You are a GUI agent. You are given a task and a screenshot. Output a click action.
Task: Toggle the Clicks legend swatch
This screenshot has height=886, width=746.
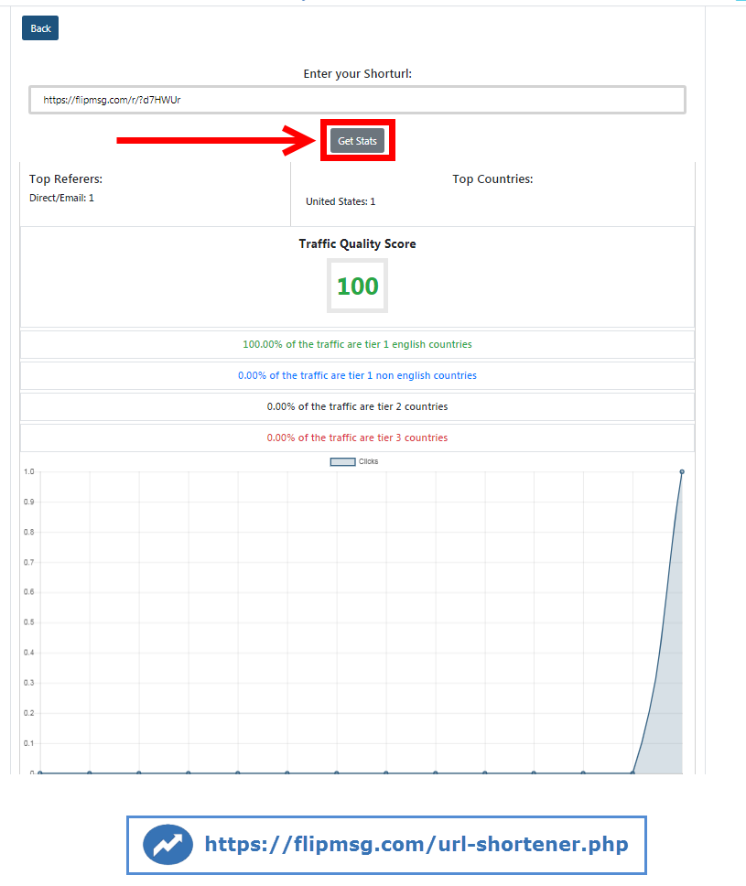[342, 461]
